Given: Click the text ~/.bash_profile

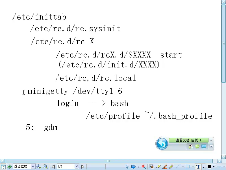Looking at the screenshot, I should [x=179, y=116].
